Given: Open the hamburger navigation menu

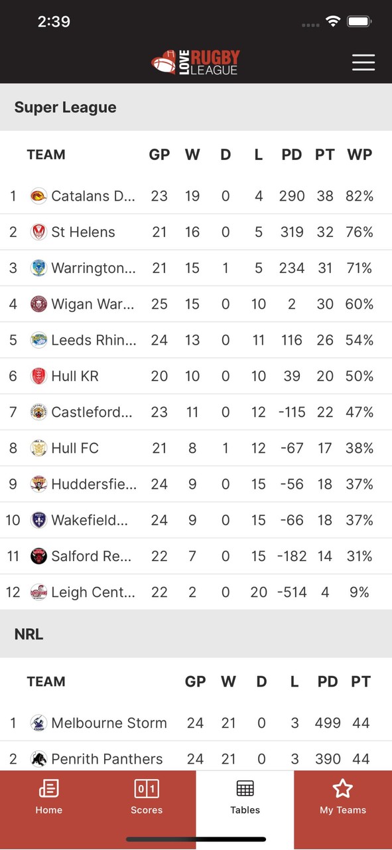Looking at the screenshot, I should click(363, 62).
